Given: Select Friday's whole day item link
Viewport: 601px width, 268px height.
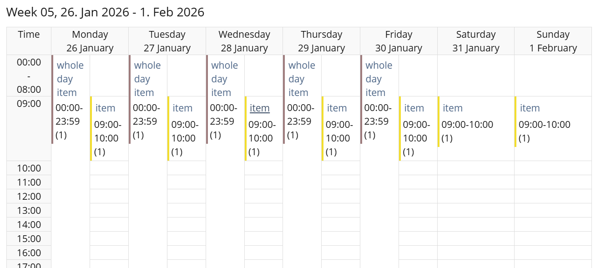Looking at the screenshot, I should pos(379,79).
